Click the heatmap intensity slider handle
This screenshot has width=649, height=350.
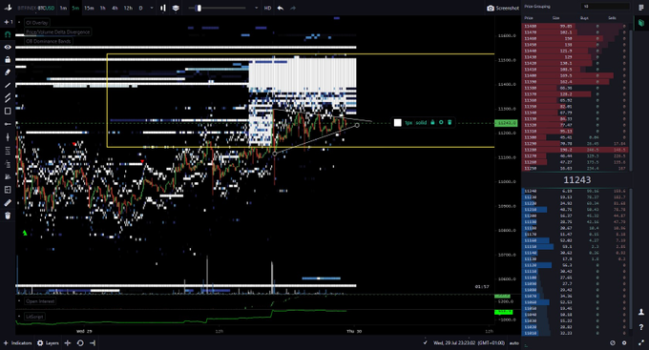199,8
